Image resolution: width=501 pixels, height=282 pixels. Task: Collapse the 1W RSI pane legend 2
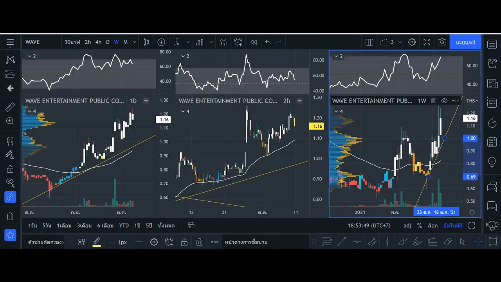point(336,56)
